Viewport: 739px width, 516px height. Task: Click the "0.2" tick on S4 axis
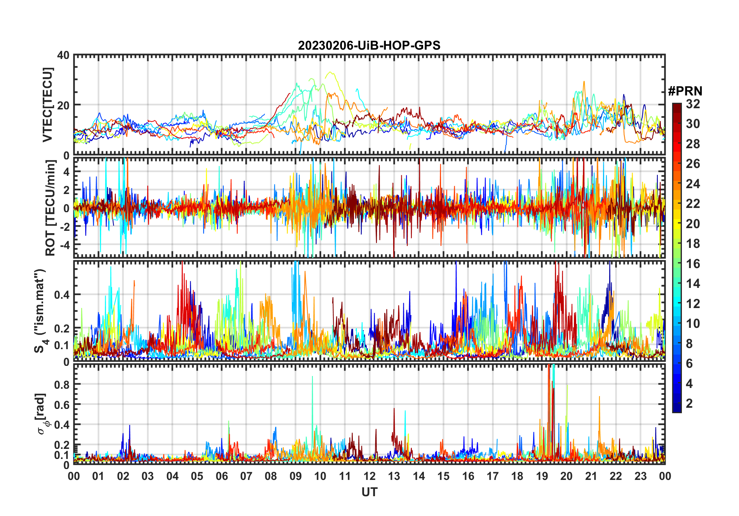pyautogui.click(x=62, y=329)
